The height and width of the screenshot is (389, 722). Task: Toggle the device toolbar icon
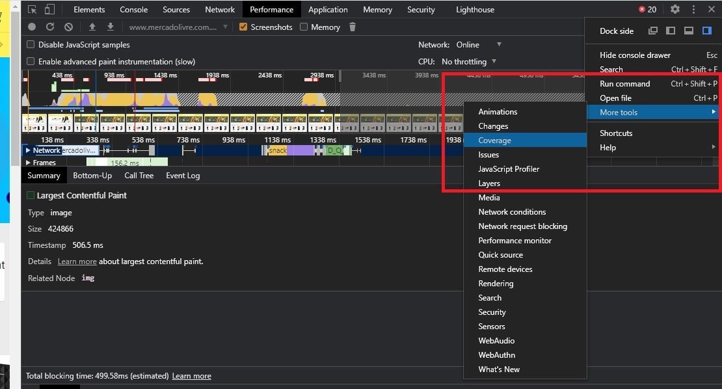(x=50, y=9)
